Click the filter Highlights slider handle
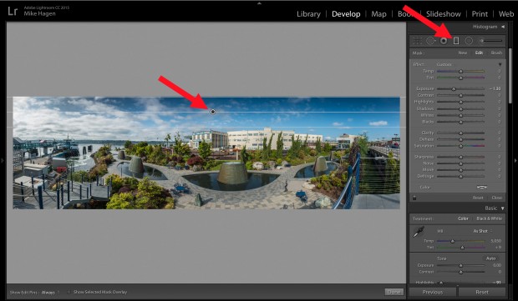Image resolution: width=518 pixels, height=301 pixels. [461, 103]
